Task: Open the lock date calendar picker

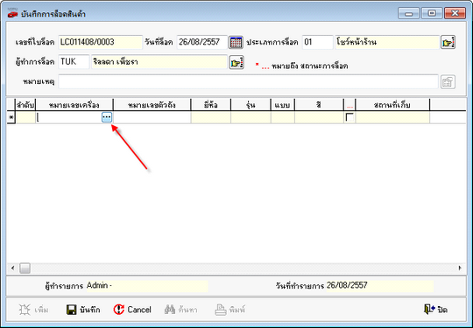Action: click(x=236, y=42)
